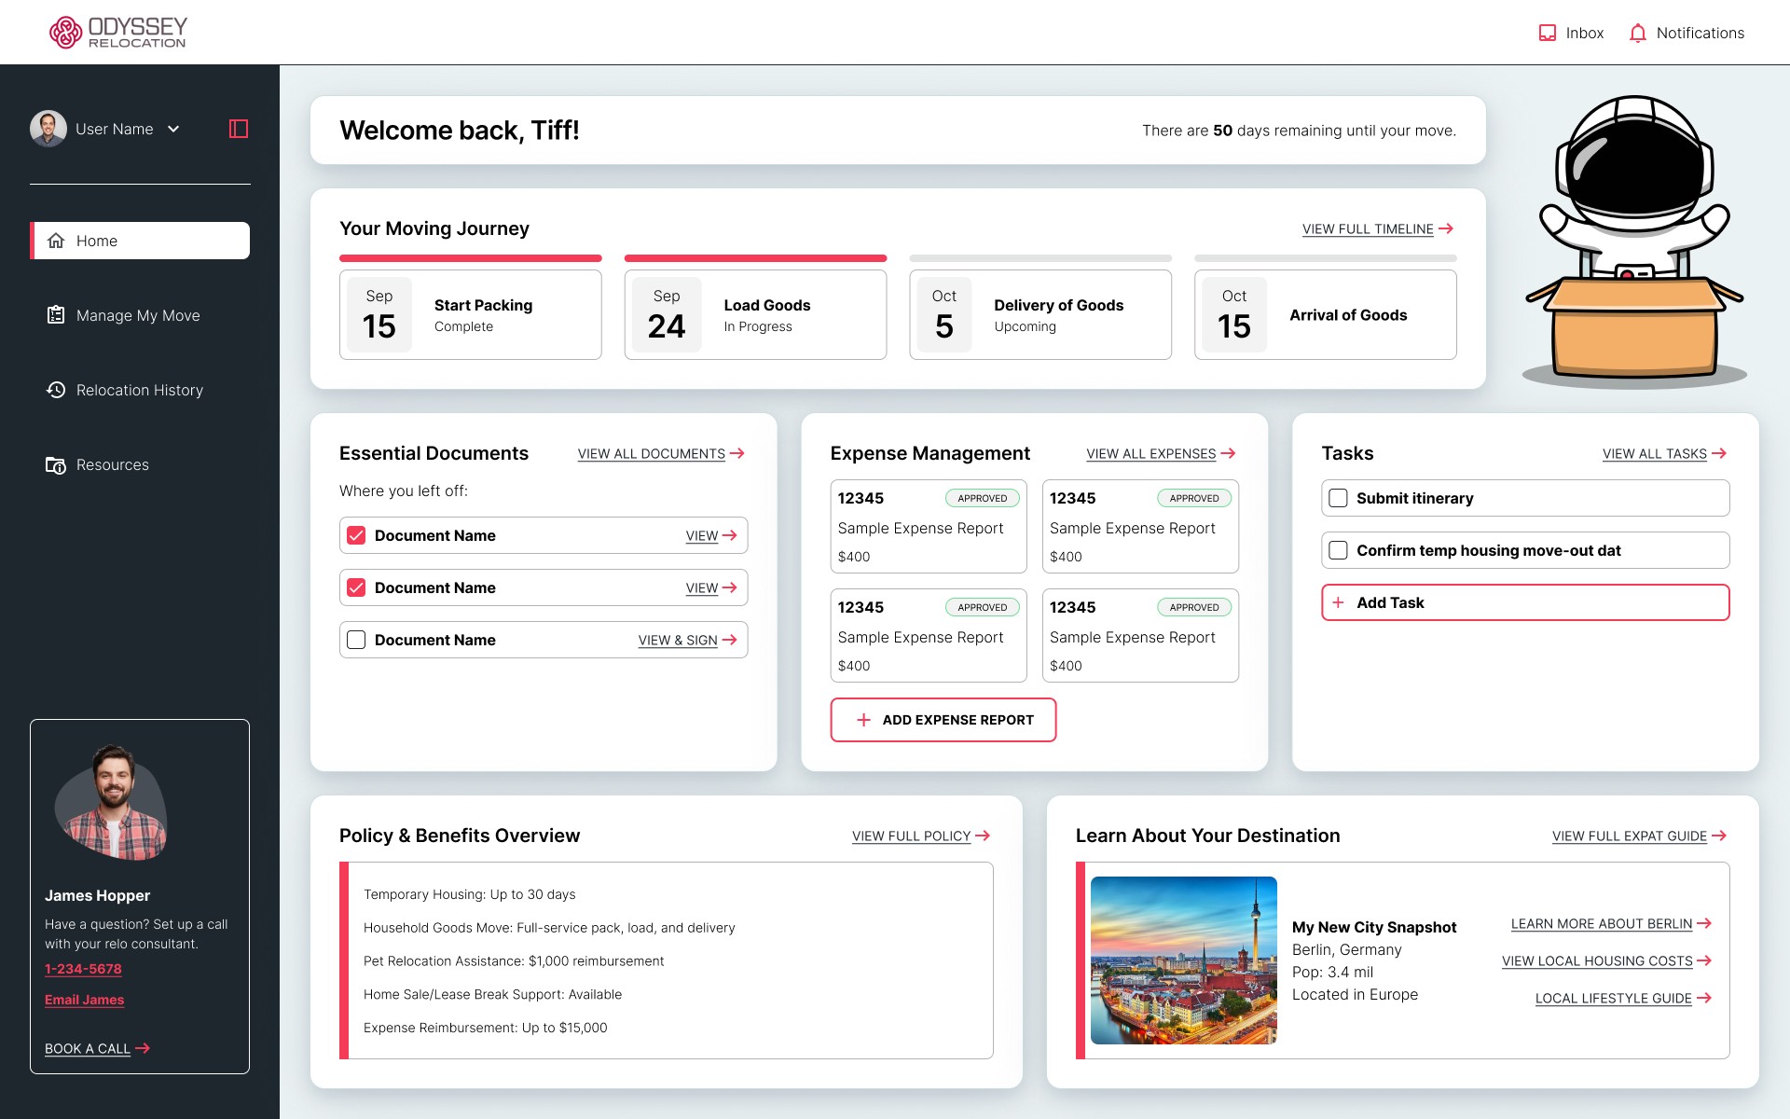Click the Resources folder icon

[56, 464]
